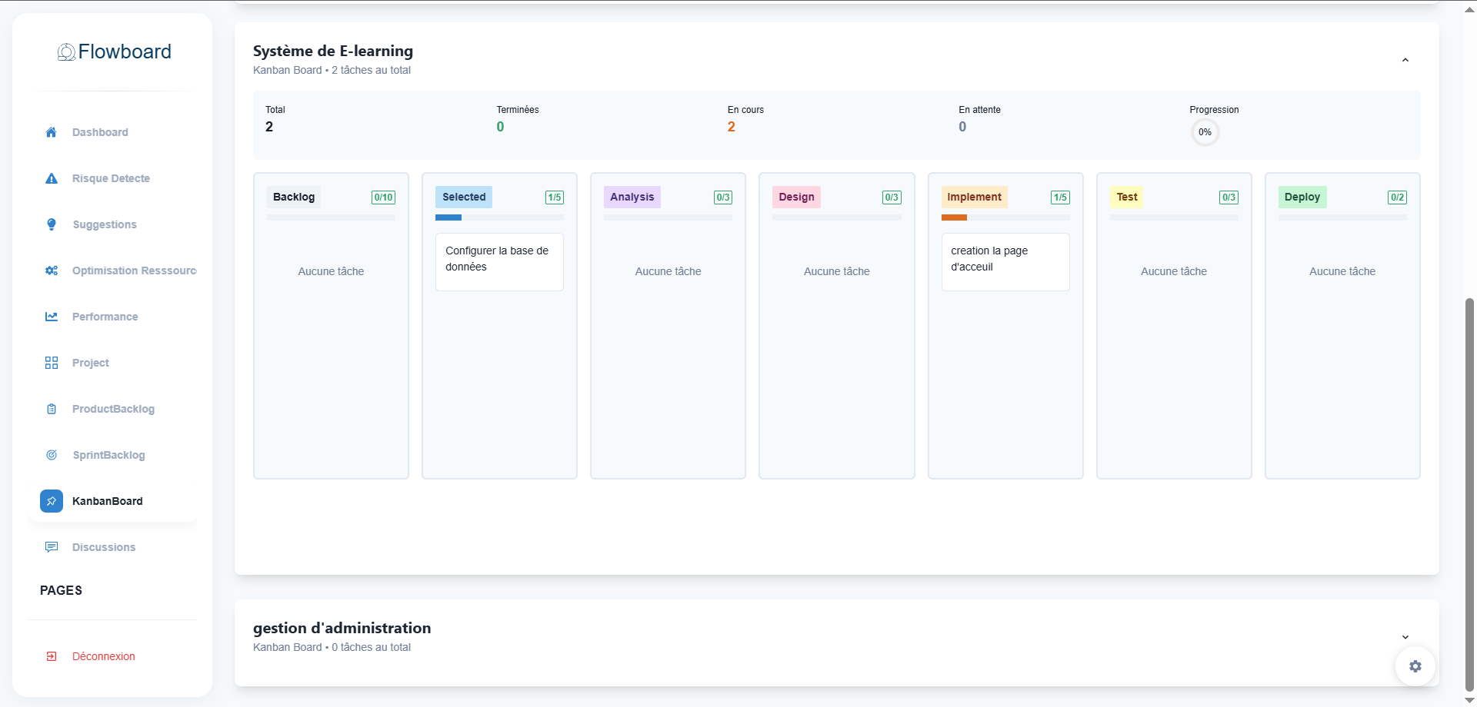Open ProductBacklog from the sidebar

(x=112, y=409)
